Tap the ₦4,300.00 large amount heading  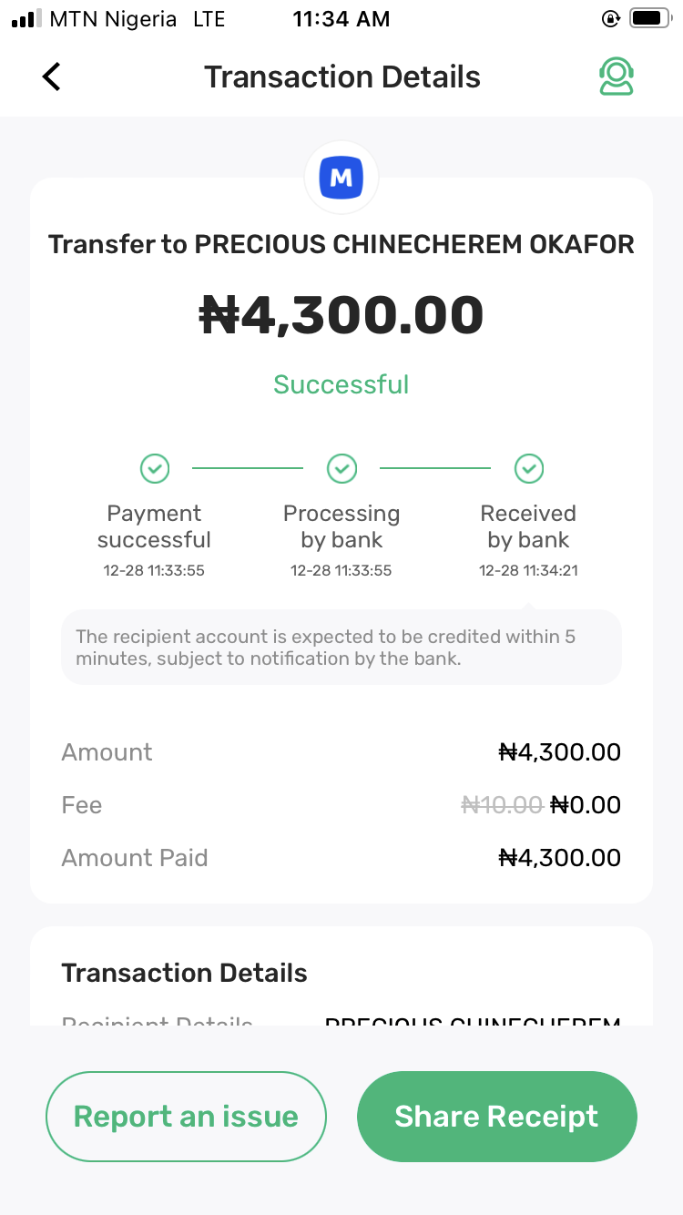click(x=341, y=316)
